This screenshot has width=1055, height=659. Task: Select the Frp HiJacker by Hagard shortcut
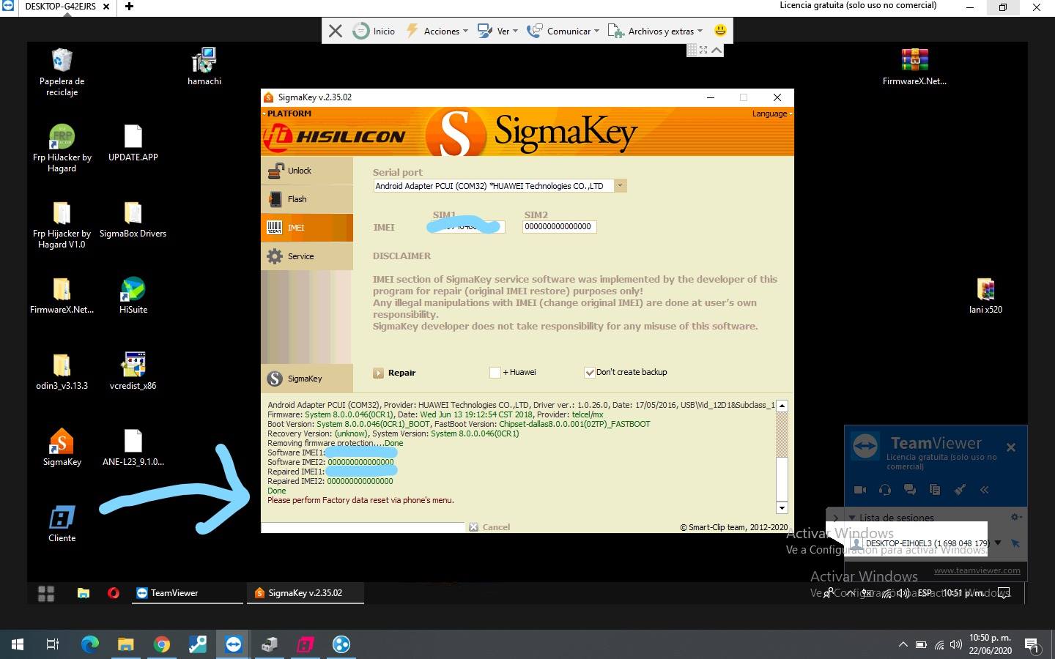coord(62,148)
